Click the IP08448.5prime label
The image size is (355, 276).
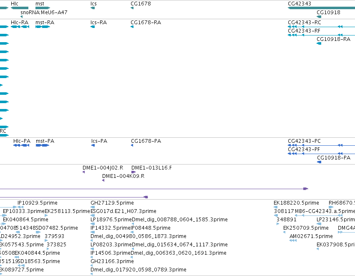click(x=151, y=228)
